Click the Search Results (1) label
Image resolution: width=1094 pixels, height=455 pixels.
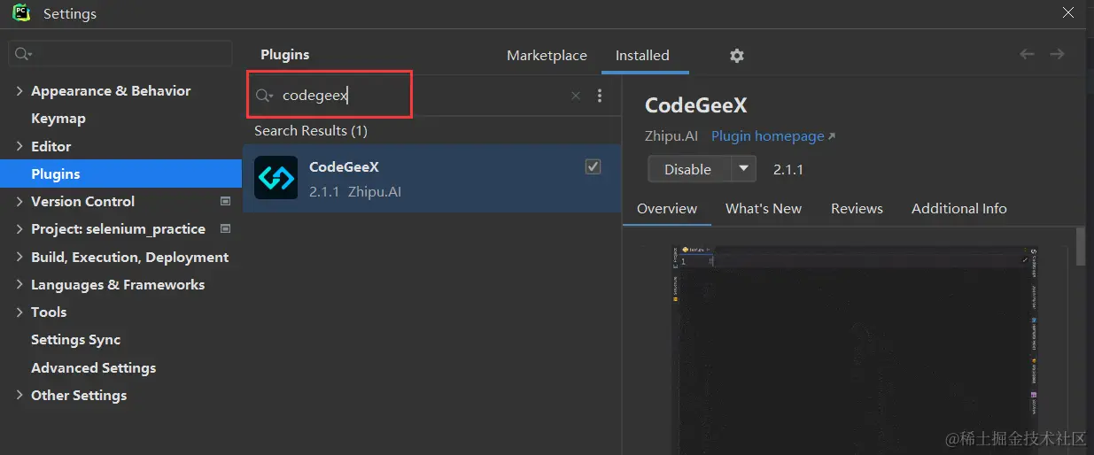(311, 131)
